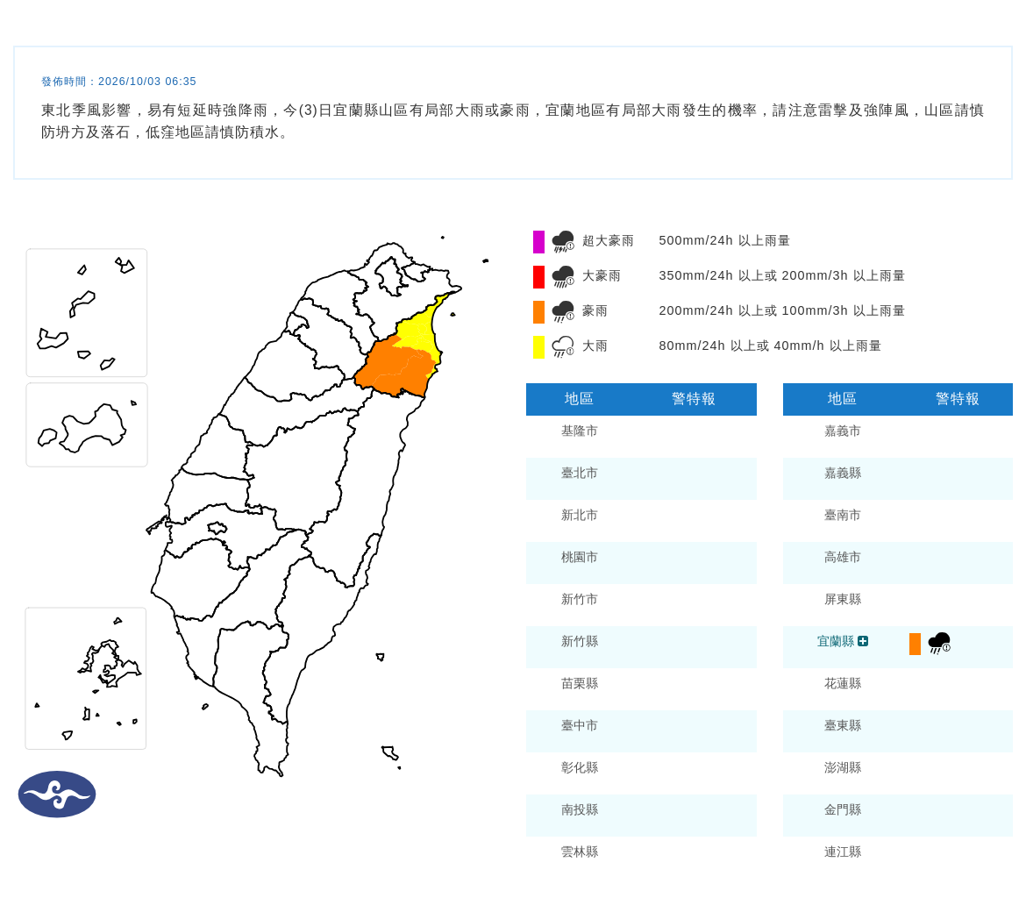The height and width of the screenshot is (912, 1026).
Task: Open the 宜蘭縣 link in the table
Action: point(836,641)
